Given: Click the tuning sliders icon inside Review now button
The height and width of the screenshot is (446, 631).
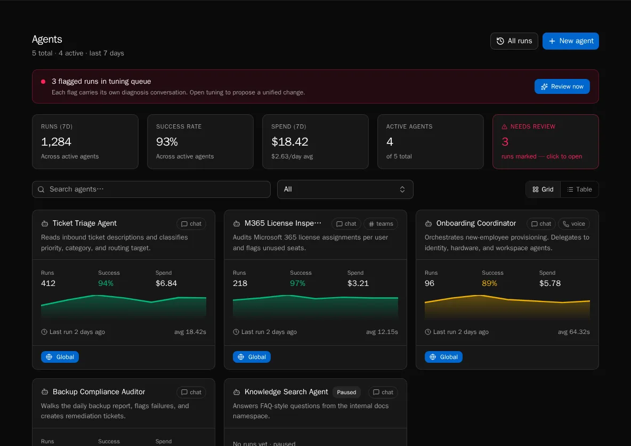Looking at the screenshot, I should [544, 86].
